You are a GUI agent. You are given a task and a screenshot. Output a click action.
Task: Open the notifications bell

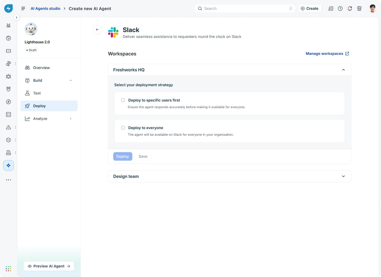point(350,8)
